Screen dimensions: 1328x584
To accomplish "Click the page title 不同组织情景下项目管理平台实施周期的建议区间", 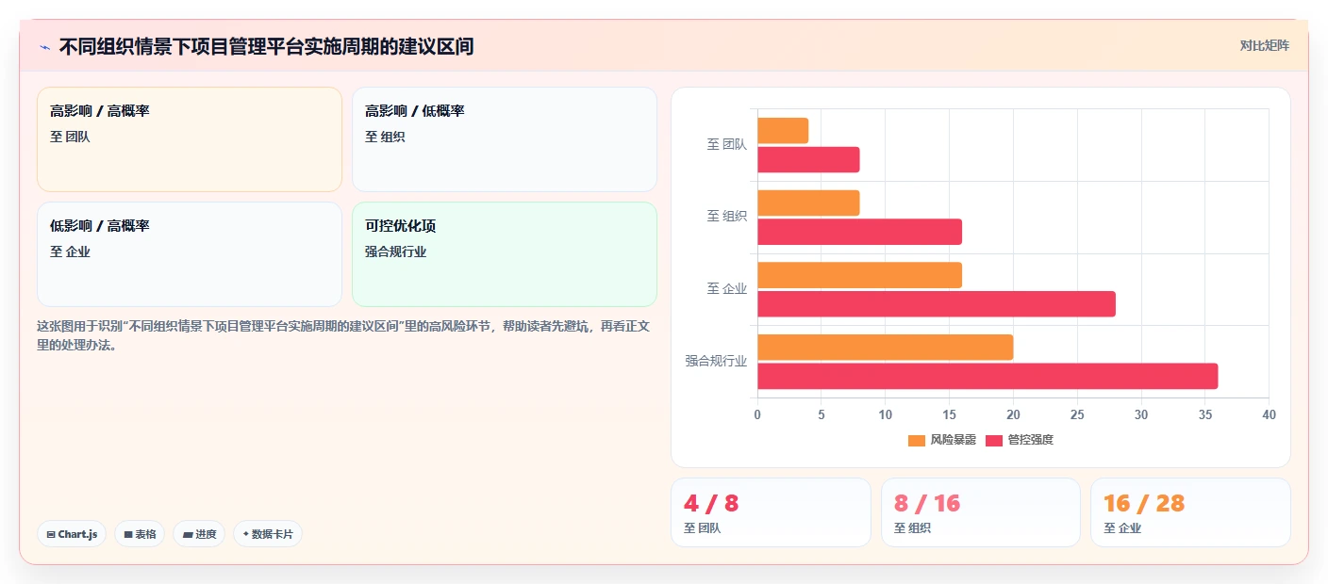I will tap(266, 46).
